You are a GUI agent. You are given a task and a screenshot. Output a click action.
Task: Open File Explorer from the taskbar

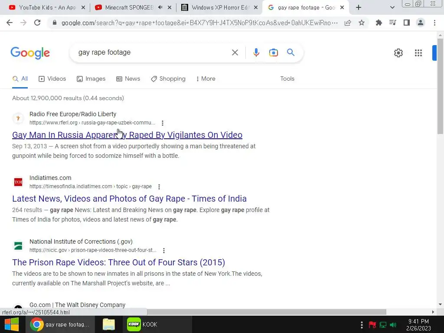click(109, 324)
